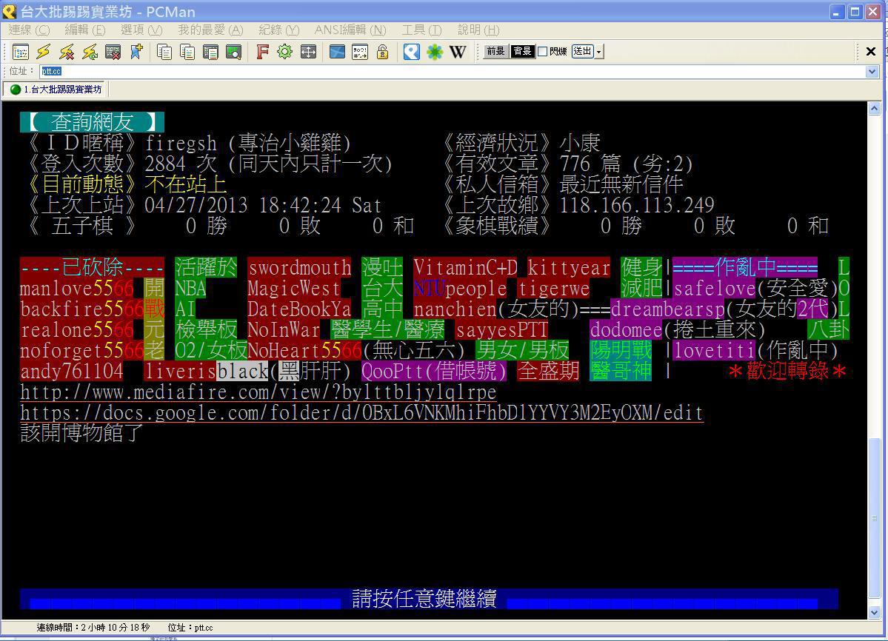The height and width of the screenshot is (641, 888).
Task: Click the yellow lightning connect icon
Action: (x=44, y=52)
